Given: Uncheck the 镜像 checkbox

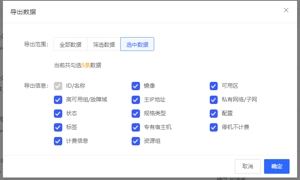Looking at the screenshot, I should 136,86.
